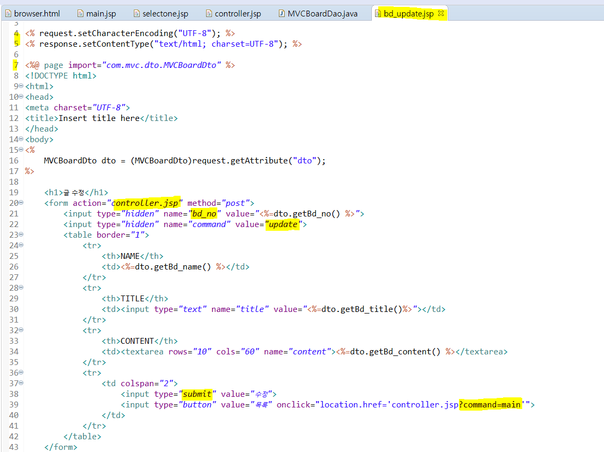Click dto.getBd_name() expression

173,267
